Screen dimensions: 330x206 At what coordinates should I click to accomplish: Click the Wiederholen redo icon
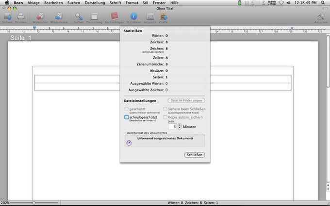[59, 16]
